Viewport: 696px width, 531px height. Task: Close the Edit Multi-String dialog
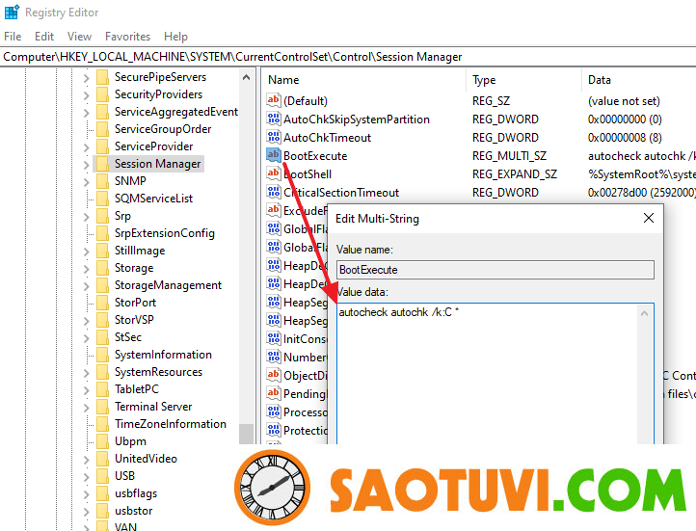[649, 218]
